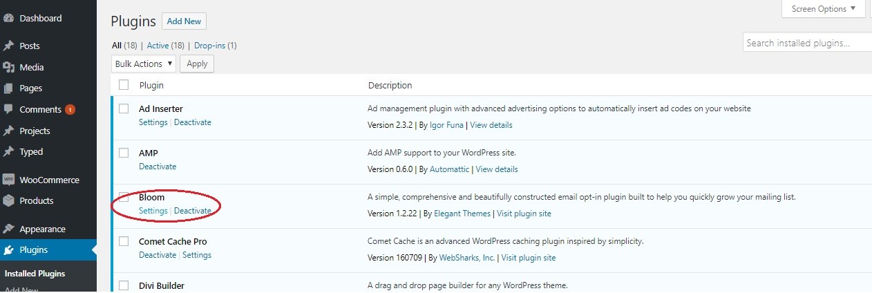Click the Comments speech bubble icon
Viewport: 872px width, 293px height.
pyautogui.click(x=9, y=109)
